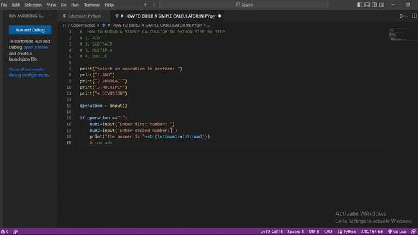418x235 pixels.
Task: Restore down the VS Code window
Action: 408,5
